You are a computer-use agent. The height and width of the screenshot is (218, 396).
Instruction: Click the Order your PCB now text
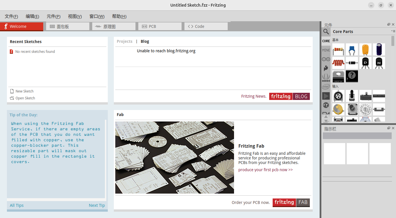[x=251, y=202]
